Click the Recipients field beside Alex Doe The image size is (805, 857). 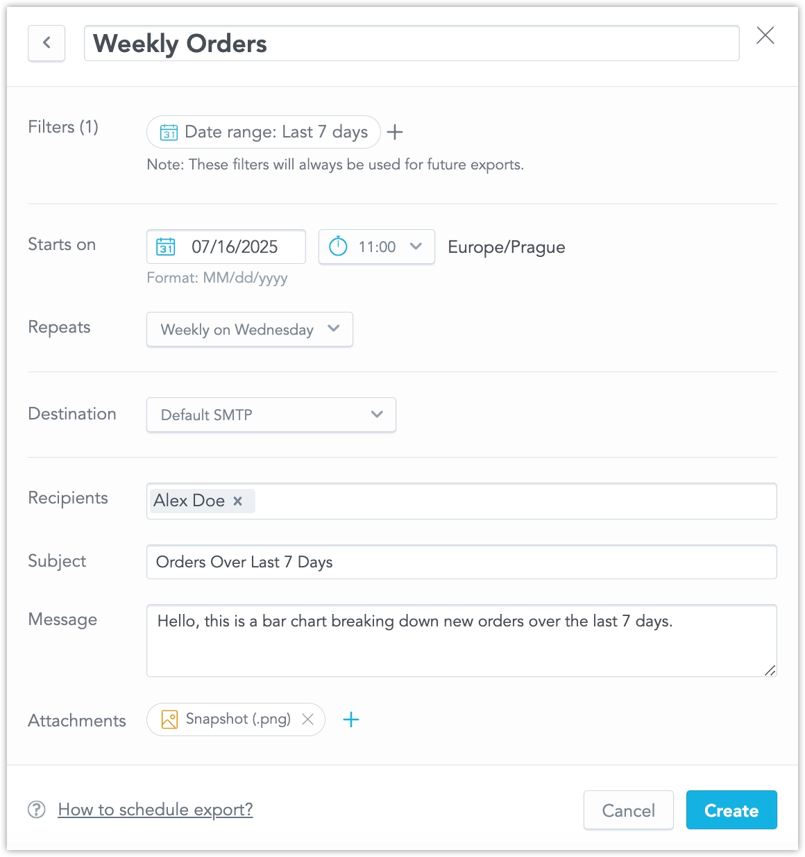[486, 501]
